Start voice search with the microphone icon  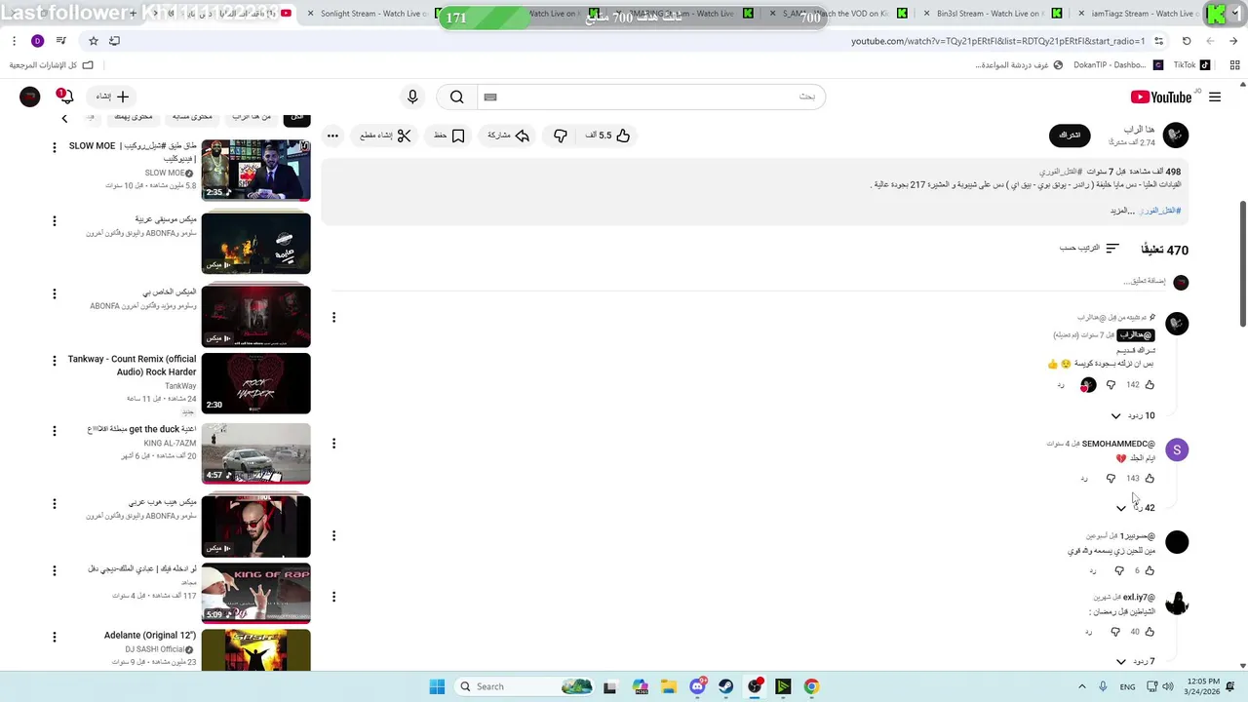412,97
